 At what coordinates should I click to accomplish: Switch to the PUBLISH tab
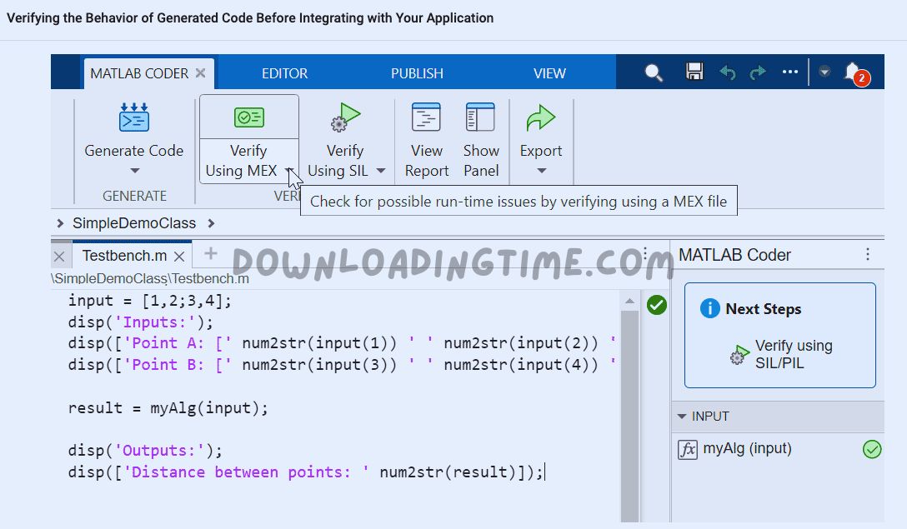417,73
